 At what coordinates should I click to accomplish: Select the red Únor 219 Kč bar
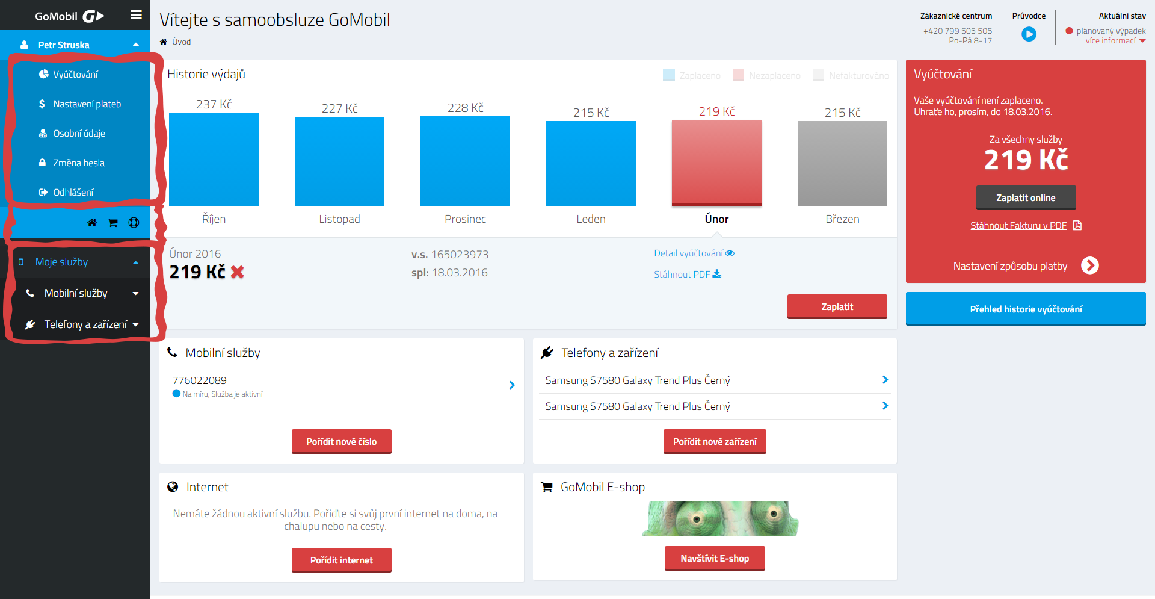coord(716,163)
